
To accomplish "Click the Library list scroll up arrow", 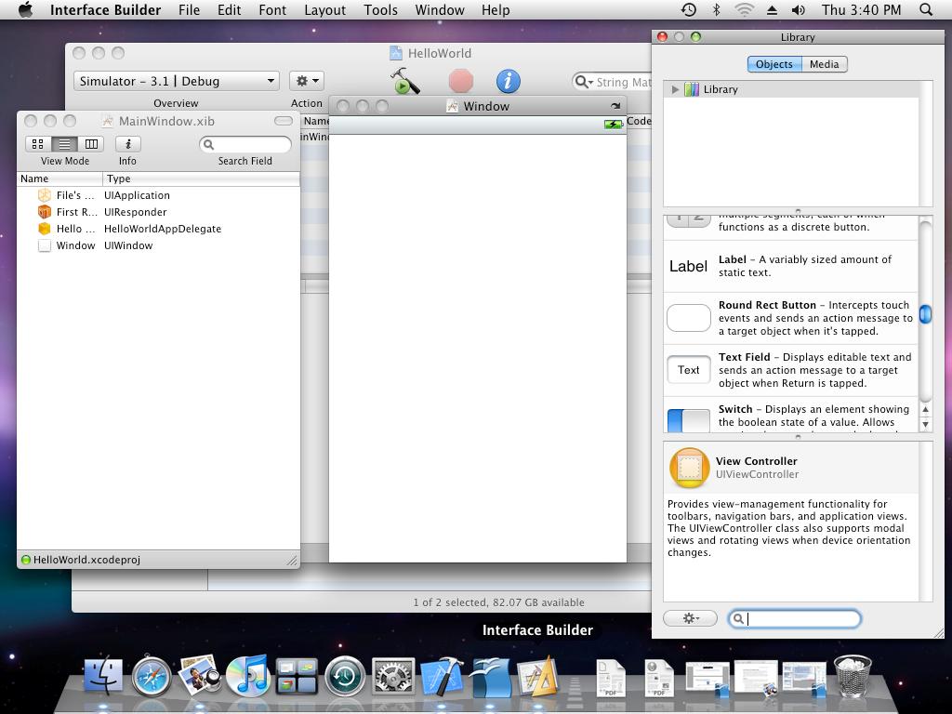I will [925, 410].
